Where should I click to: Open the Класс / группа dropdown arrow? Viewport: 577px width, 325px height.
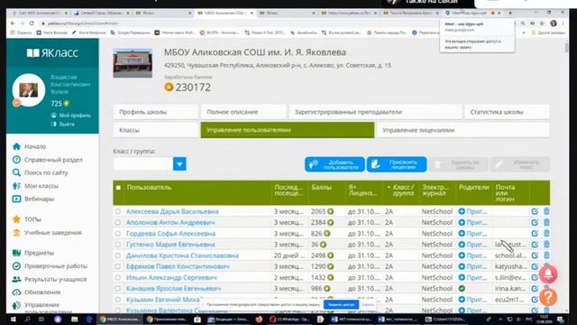point(179,164)
